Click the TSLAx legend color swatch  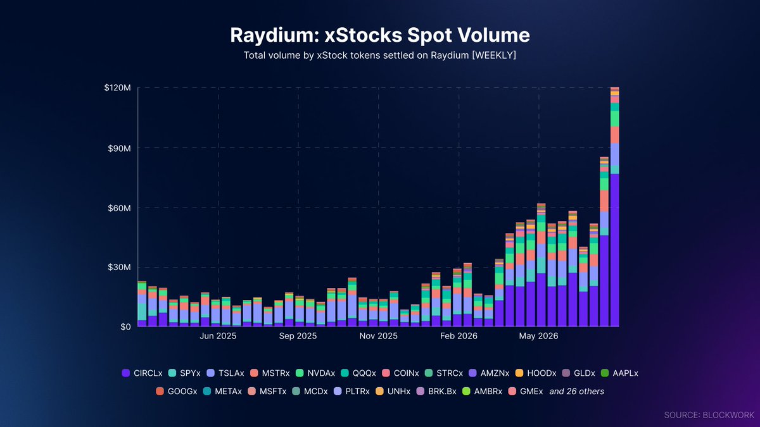pyautogui.click(x=210, y=373)
